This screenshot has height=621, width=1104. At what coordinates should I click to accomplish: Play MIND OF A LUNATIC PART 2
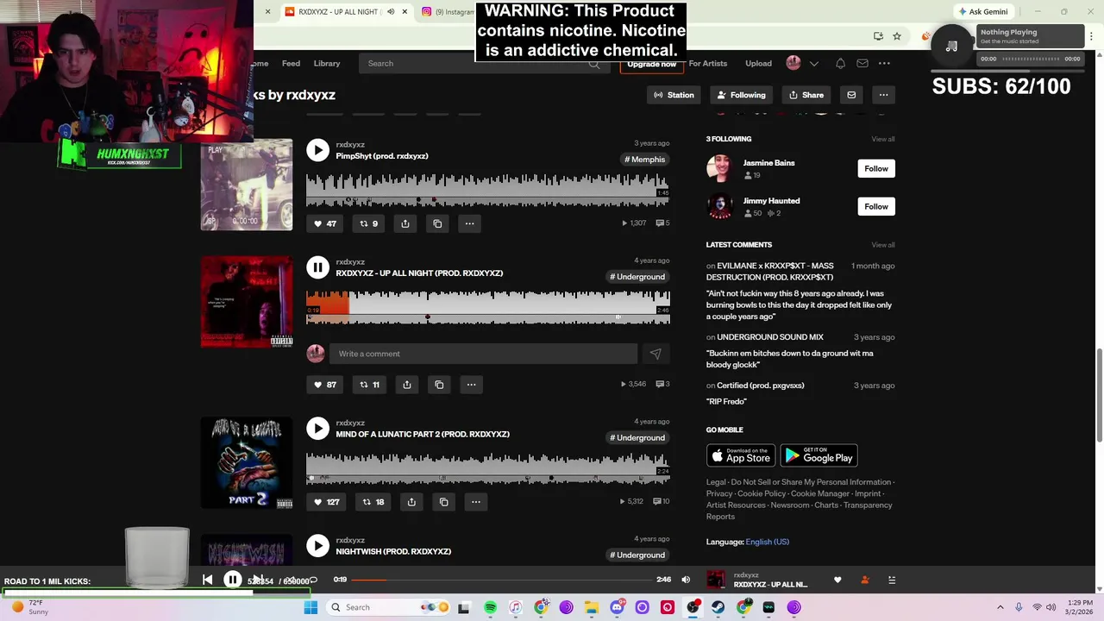317,429
